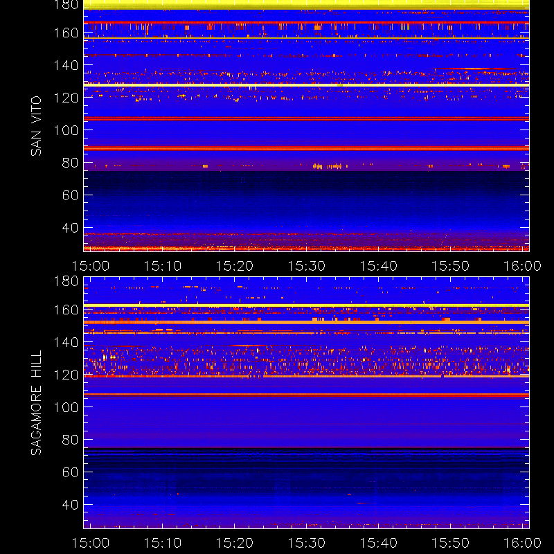Select the 80 tick label on the San Vito axis

click(x=70, y=163)
